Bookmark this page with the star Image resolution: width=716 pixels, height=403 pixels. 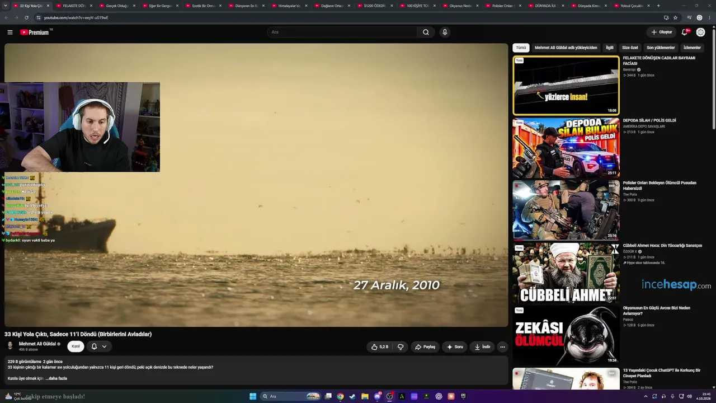coord(676,17)
